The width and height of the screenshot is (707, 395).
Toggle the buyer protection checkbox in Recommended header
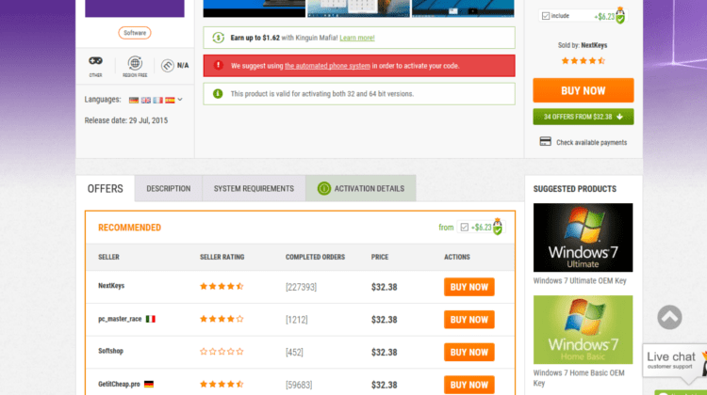click(x=465, y=228)
